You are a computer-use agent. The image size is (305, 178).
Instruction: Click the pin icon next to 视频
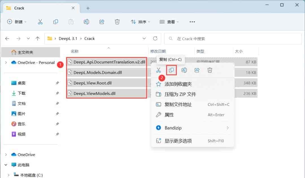coord(57,134)
